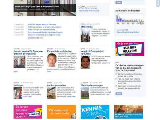Click the Plattelandswoningen farmhouse thumbnail
Viewport: 160px width, 120px height.
tap(85, 93)
